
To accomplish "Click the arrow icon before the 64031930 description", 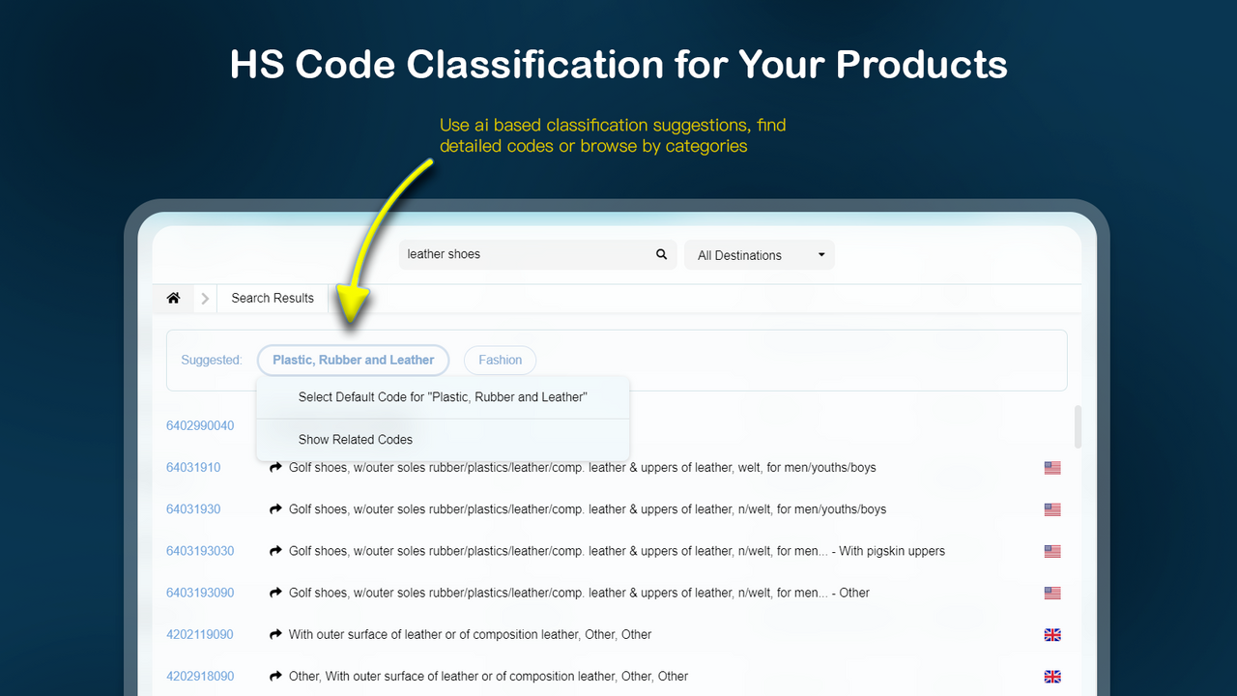I will 274,509.
